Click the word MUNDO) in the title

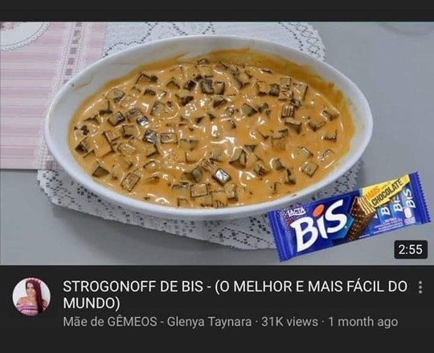point(92,303)
